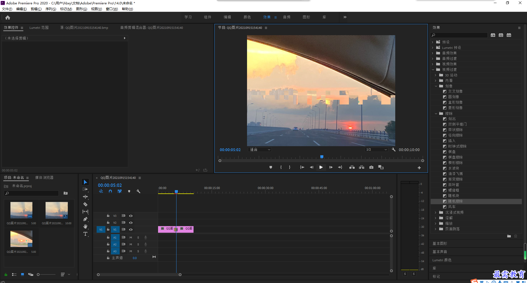Viewport: 527px width, 283px height.
Task: Add a marker in program monitor
Action: pyautogui.click(x=271, y=167)
